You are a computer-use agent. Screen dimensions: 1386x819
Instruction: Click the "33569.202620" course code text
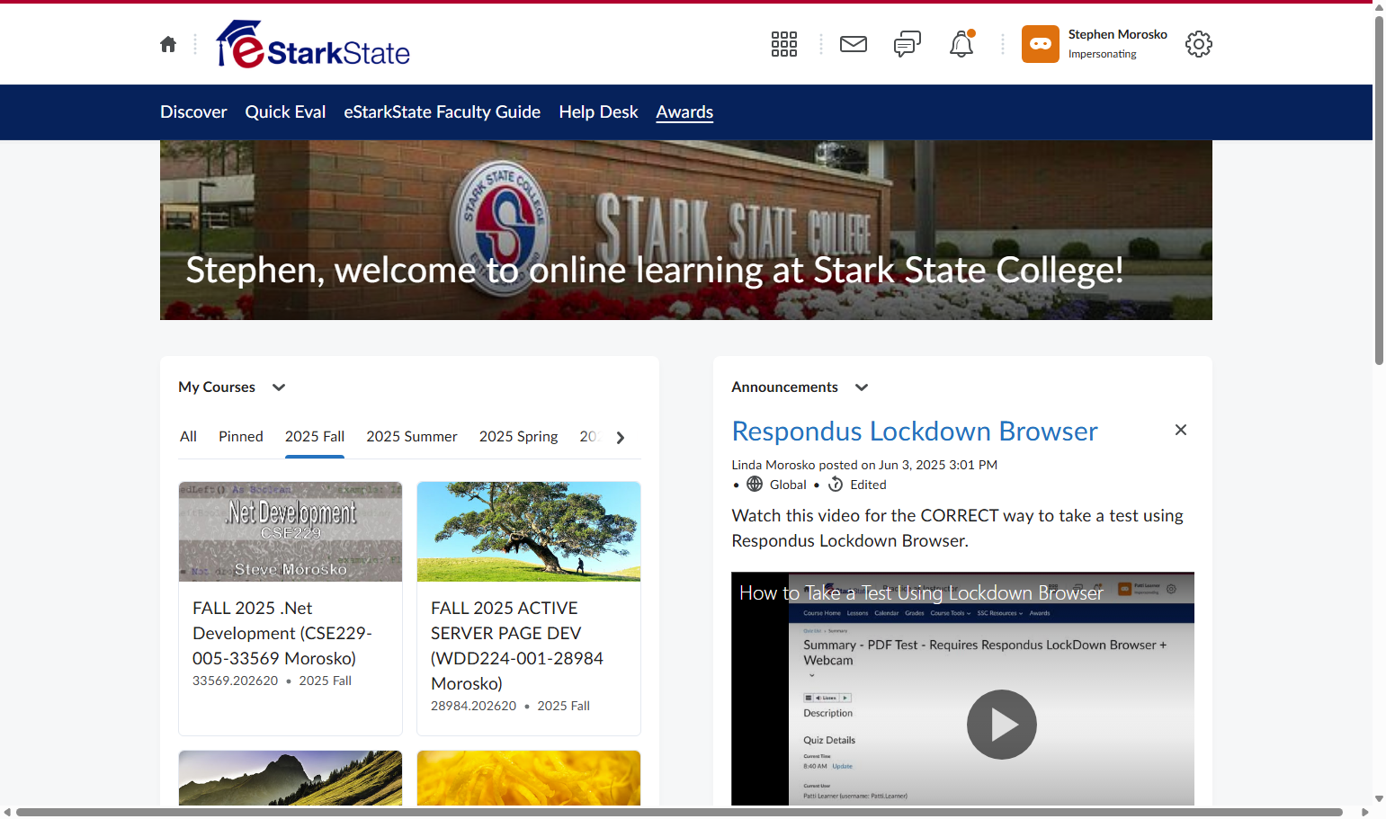[236, 681]
